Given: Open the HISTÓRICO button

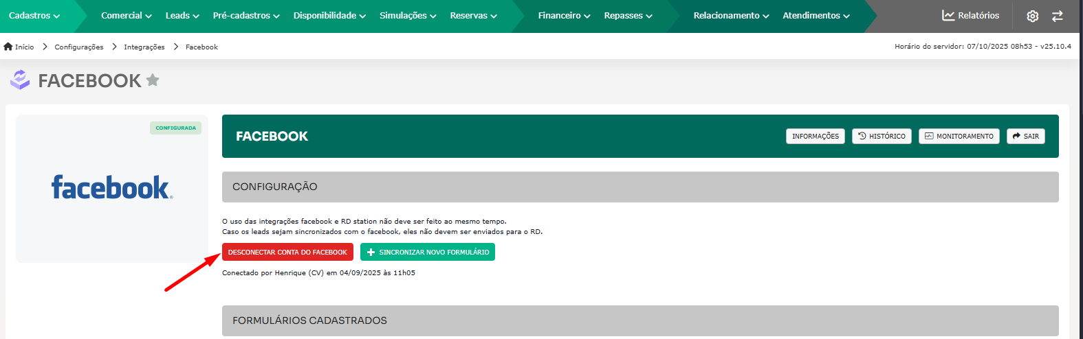Looking at the screenshot, I should point(882,136).
